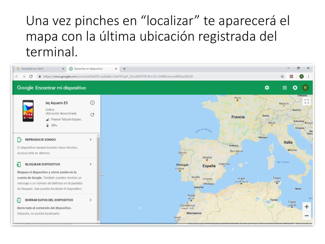This screenshot has width=325, height=244.
Task: Open the settings gear in green header
Action: click(x=267, y=88)
